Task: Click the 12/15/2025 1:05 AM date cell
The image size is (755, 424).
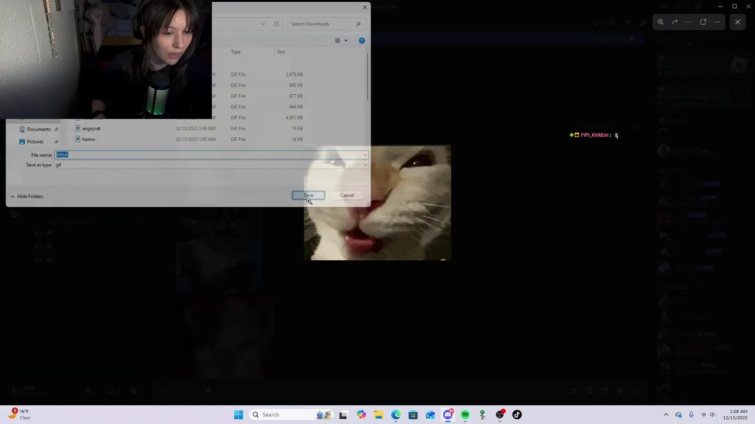Action: click(195, 140)
